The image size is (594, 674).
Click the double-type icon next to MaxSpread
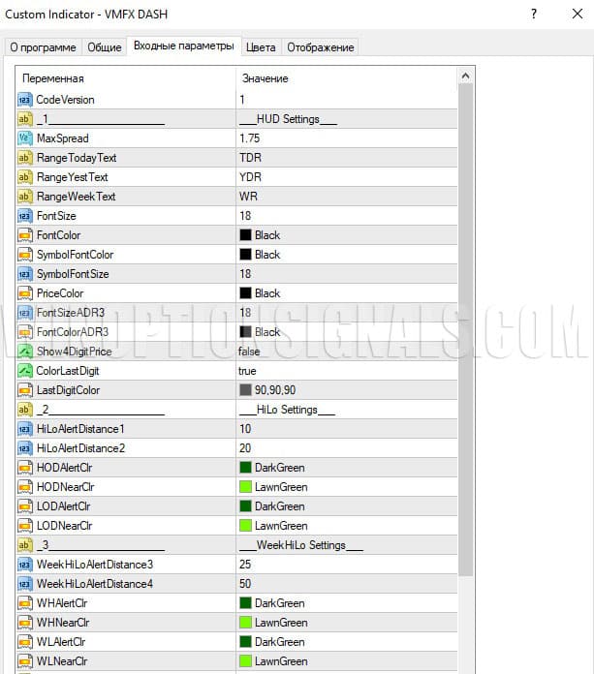point(25,138)
